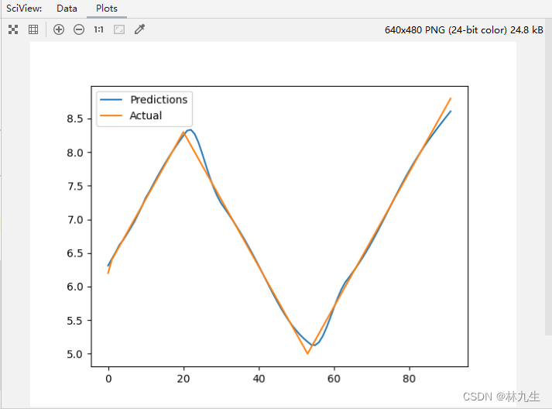Click the SciView panel label
The height and width of the screenshot is (409, 552).
click(24, 8)
